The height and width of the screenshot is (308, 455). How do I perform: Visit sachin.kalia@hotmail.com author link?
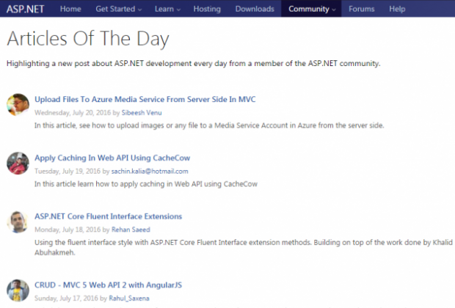[150, 172]
